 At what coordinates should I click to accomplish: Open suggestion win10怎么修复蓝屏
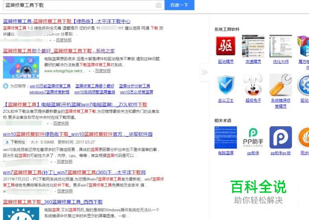point(137,92)
